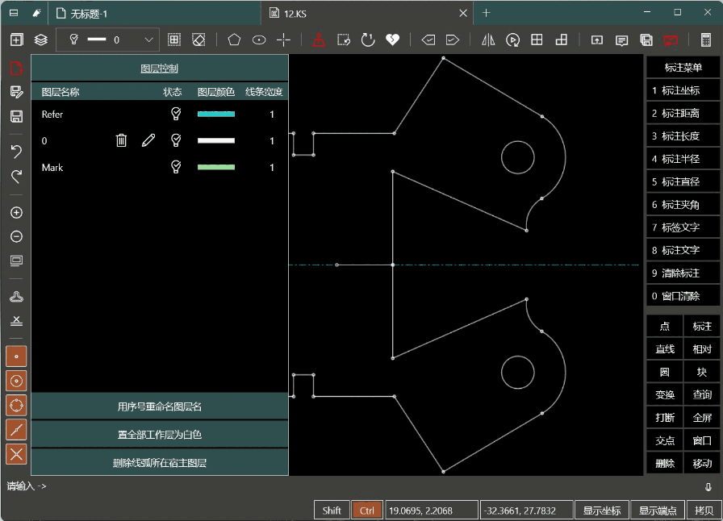Toggle the Ctrl modifier button in status bar

click(x=367, y=511)
